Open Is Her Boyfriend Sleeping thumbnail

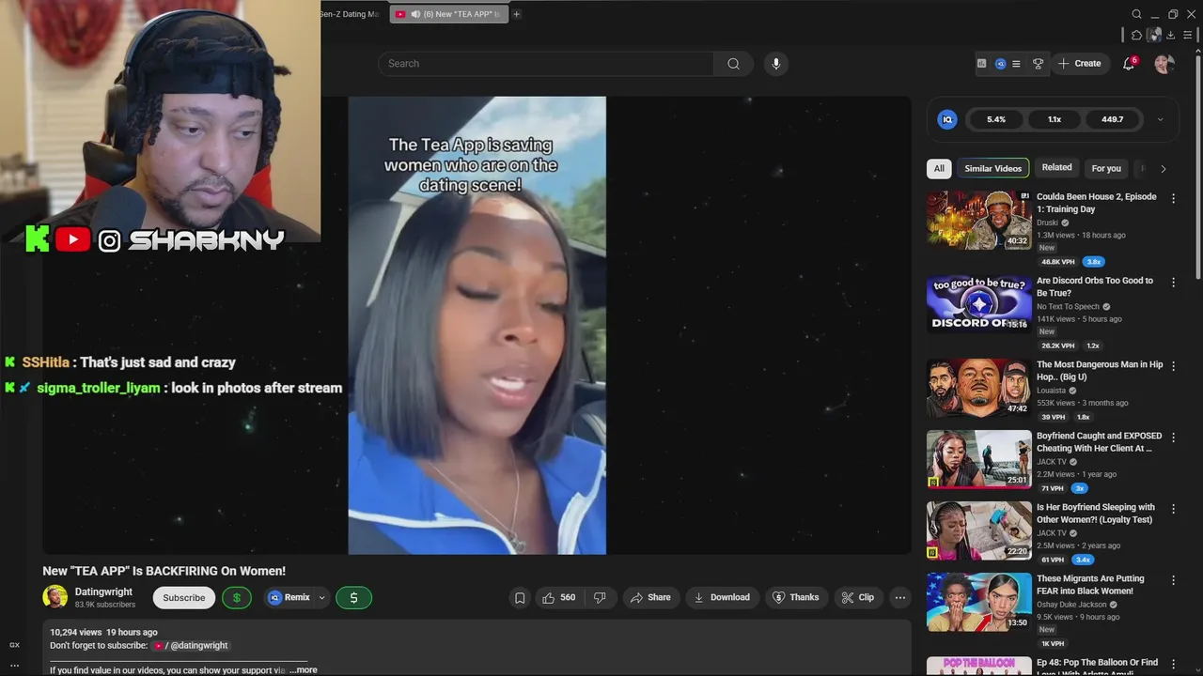(979, 530)
